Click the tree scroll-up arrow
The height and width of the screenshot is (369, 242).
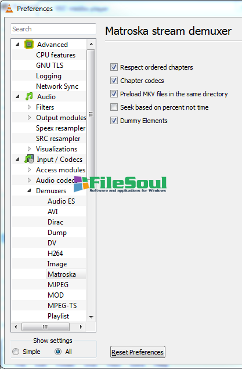[91, 44]
